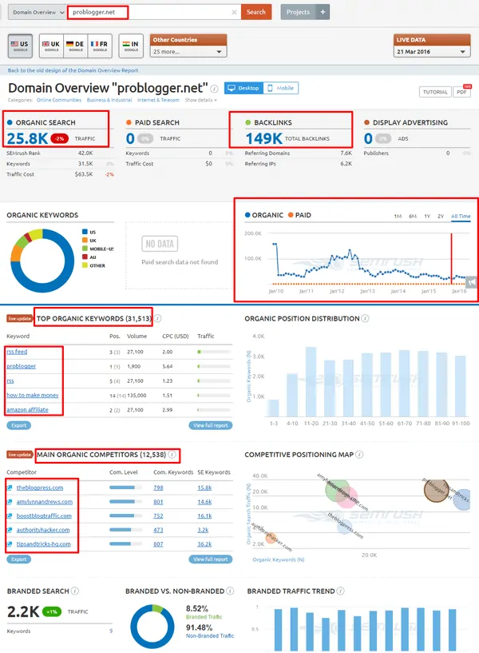Screen dimensions: 479x653
Task: Select FR Google database flag
Action: click(100, 46)
